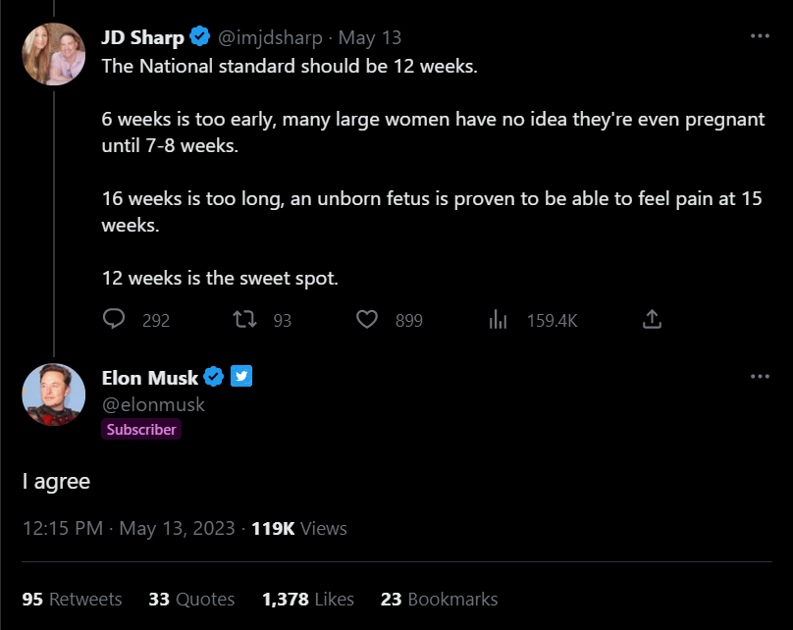Click the Elon Musk display name
The image size is (793, 630).
150,378
